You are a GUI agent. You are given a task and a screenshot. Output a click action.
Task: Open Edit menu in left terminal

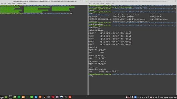[x=5, y=4]
